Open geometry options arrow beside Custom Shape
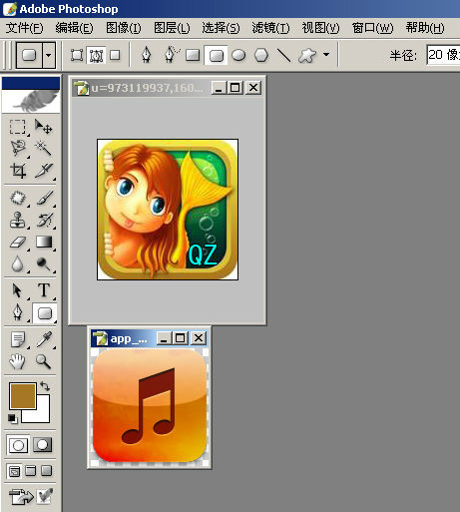Image resolution: width=460 pixels, height=512 pixels. coord(326,54)
